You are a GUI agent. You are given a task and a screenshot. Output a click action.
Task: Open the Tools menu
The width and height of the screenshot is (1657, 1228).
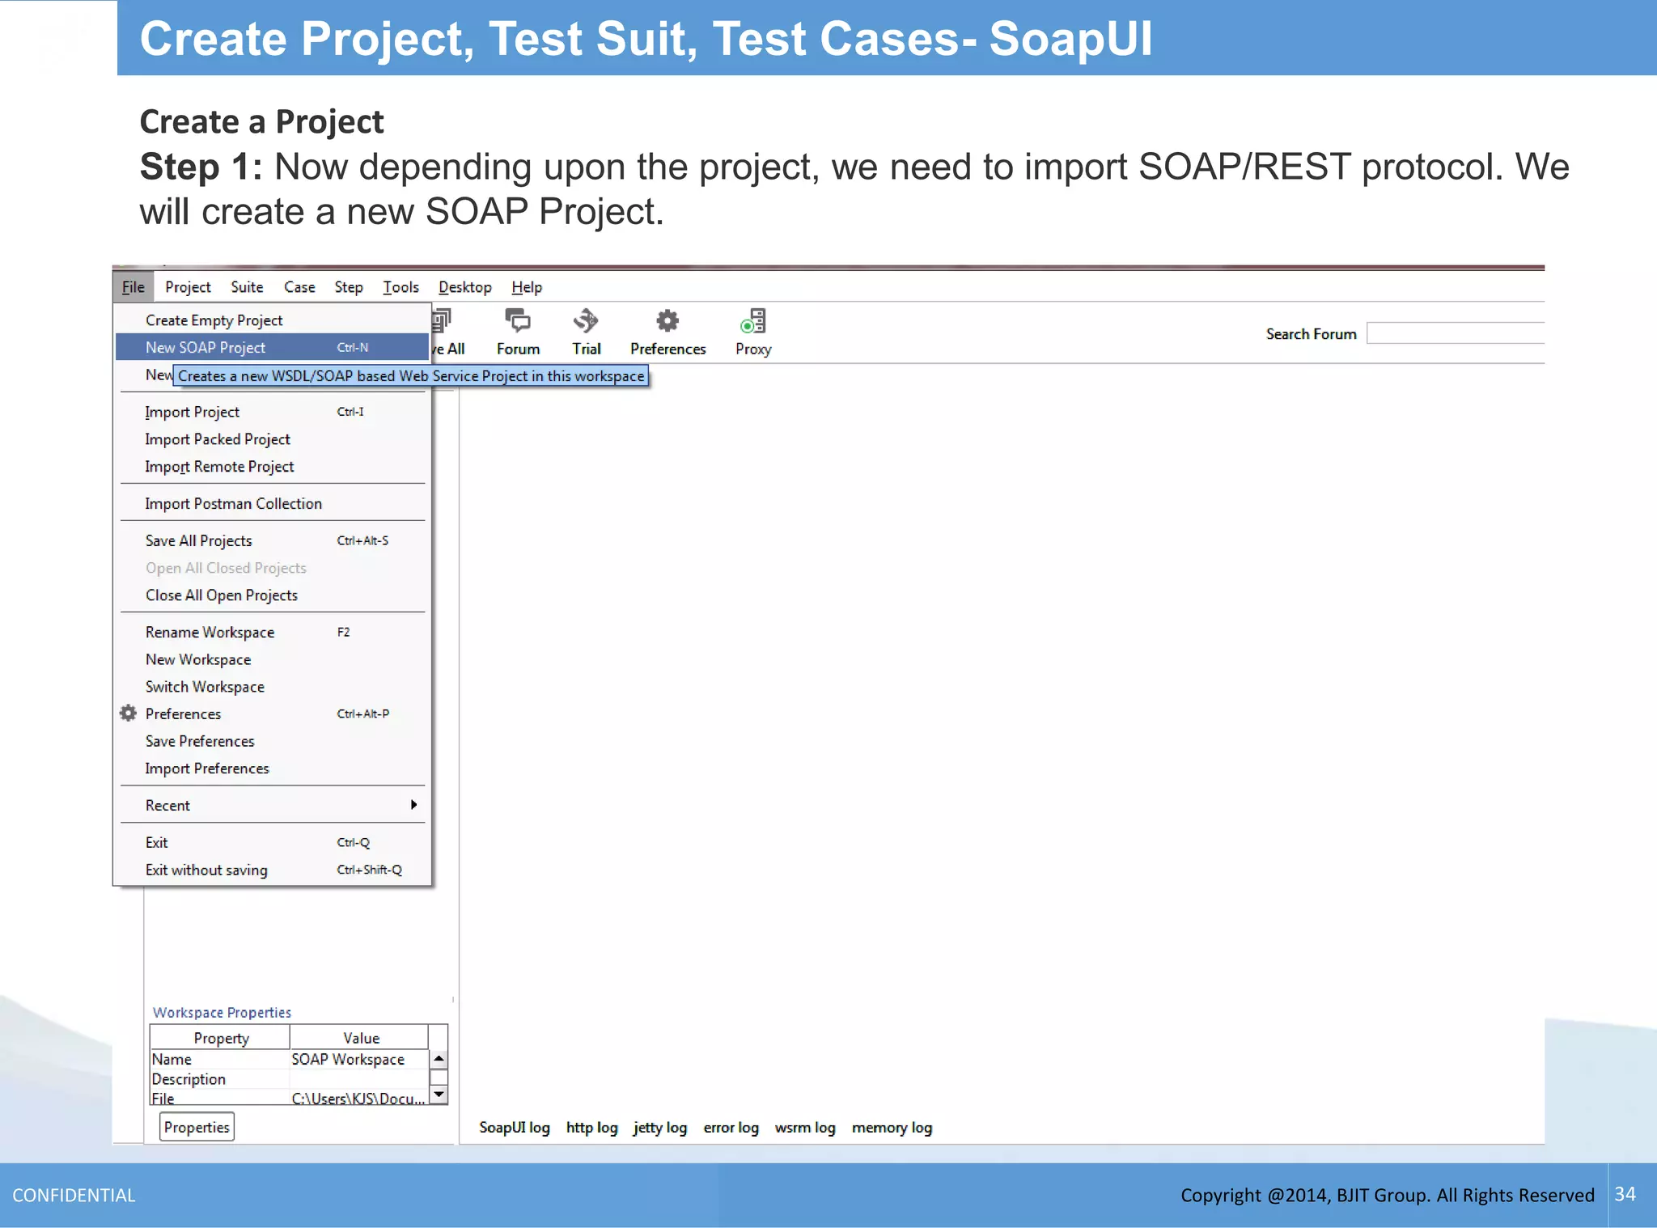(x=400, y=287)
